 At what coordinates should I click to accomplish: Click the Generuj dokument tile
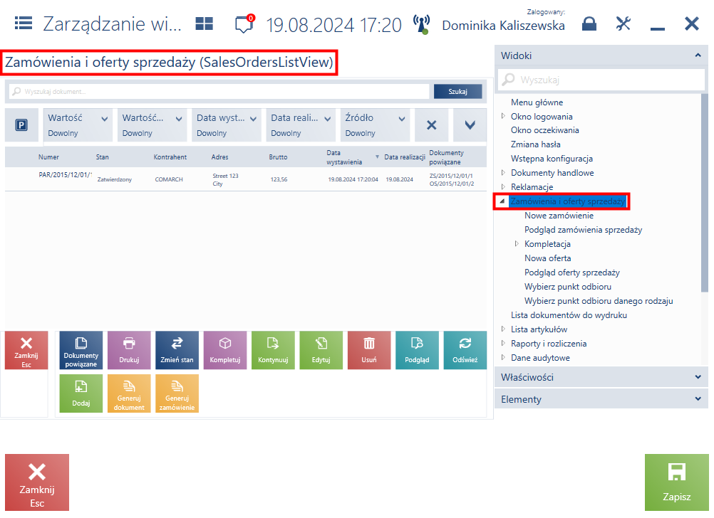click(x=129, y=393)
